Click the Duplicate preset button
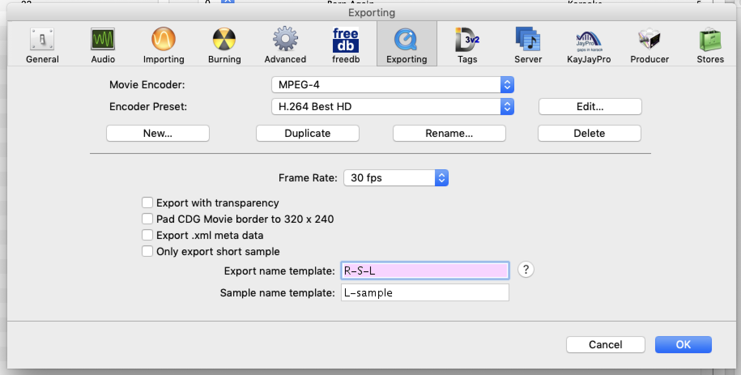 307,134
